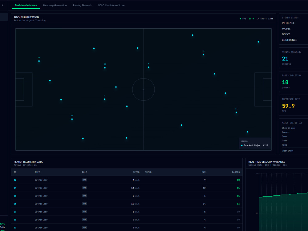Click the 9 km/h speed value
This screenshot has width=308, height=231.
pos(136,180)
